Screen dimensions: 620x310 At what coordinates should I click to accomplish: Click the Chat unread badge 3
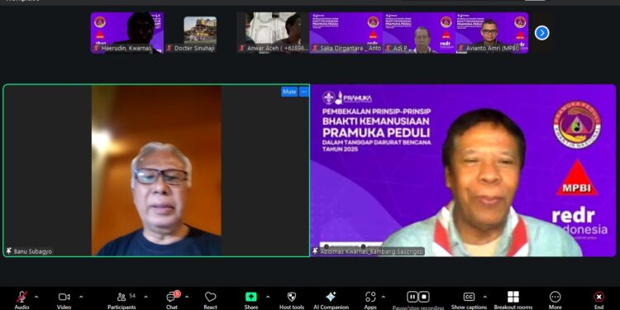point(177,293)
